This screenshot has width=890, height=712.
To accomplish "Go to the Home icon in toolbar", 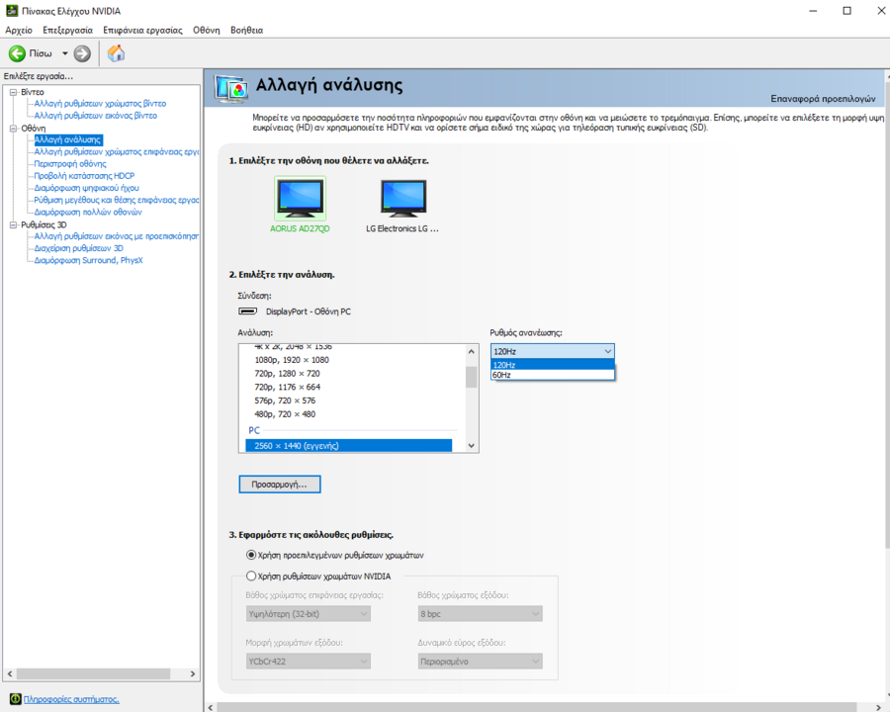I will [x=116, y=53].
